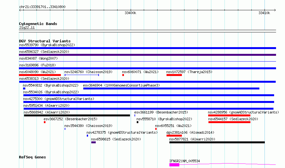Select the red dgv2381n106 variant bar
285x168 pixels.
174,136
